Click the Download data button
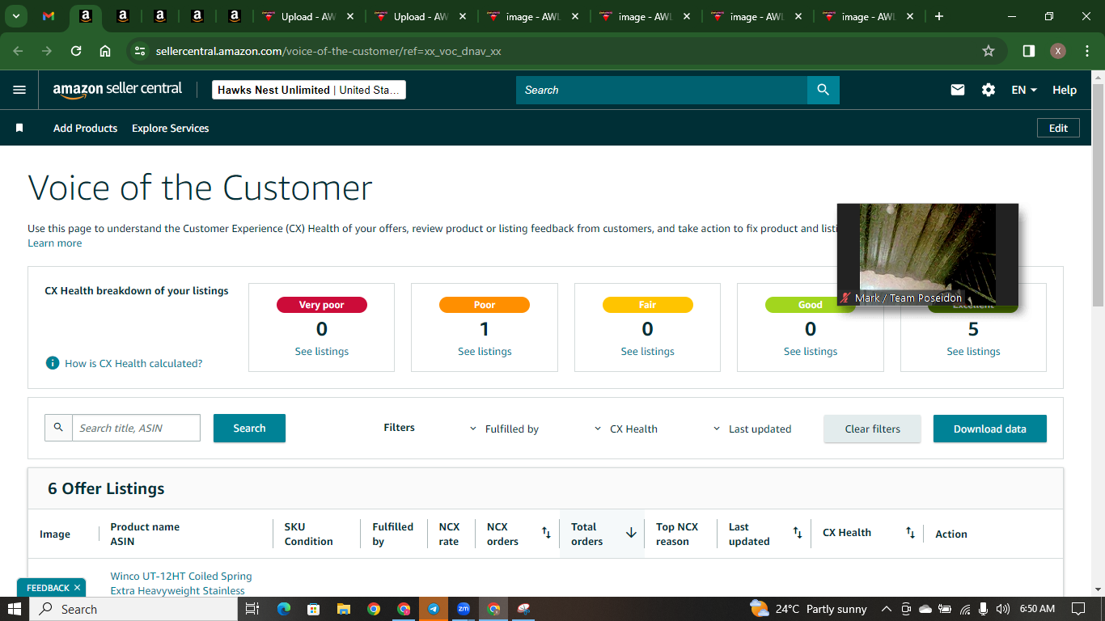The width and height of the screenshot is (1105, 621). (x=989, y=429)
